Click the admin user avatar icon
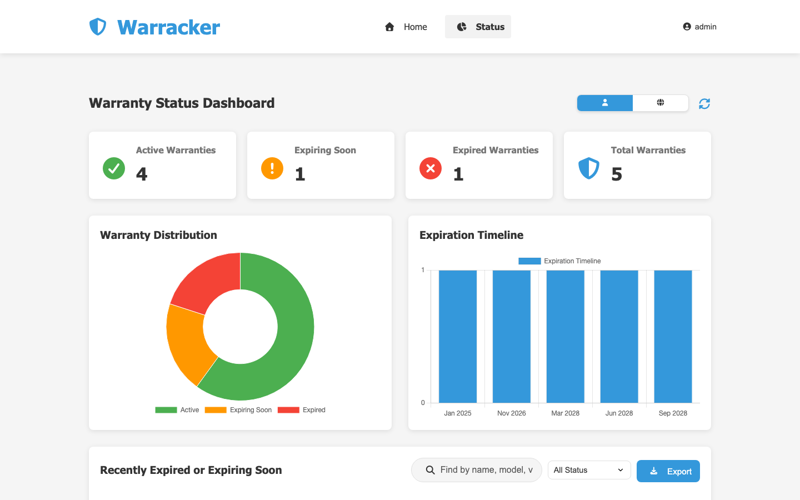The width and height of the screenshot is (800, 500). click(687, 27)
